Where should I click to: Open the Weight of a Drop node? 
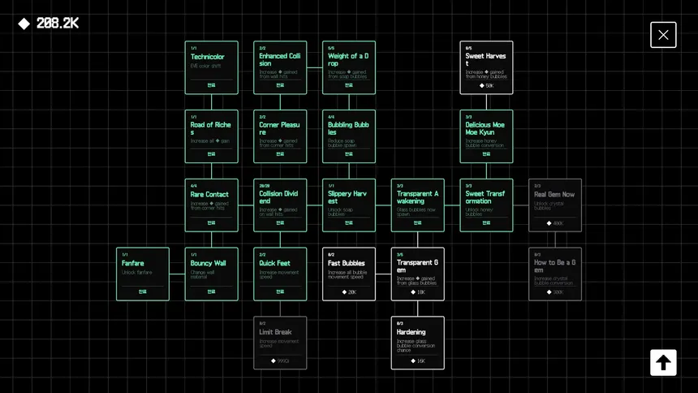[349, 67]
